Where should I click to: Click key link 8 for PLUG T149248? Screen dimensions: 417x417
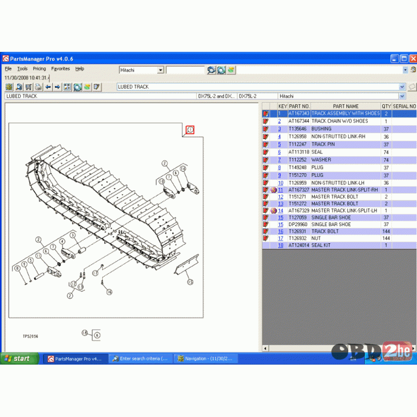pyautogui.click(x=279, y=167)
